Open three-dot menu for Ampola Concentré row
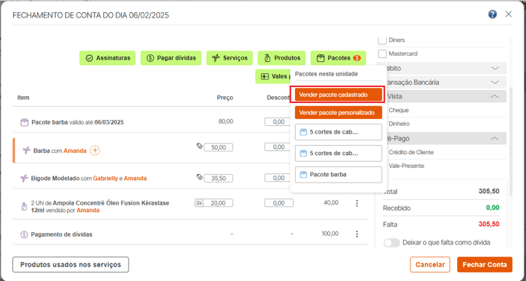 (x=357, y=203)
